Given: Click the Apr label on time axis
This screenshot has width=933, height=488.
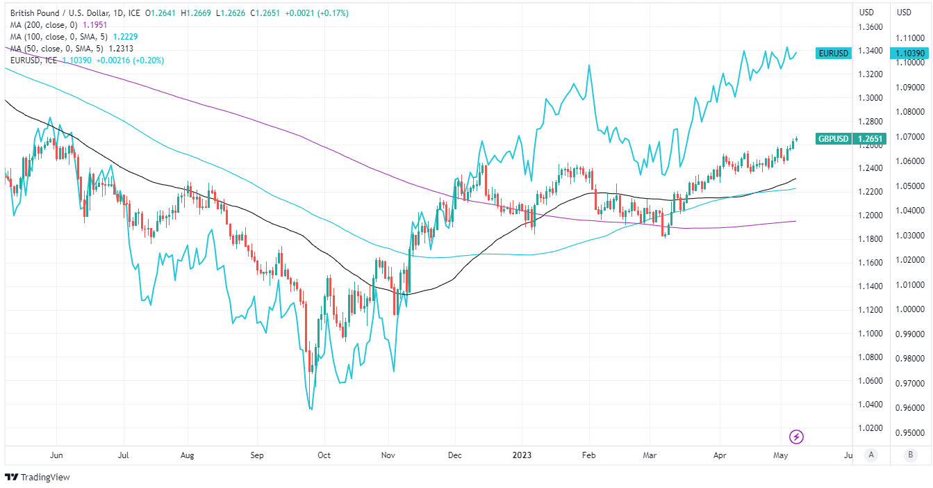Looking at the screenshot, I should 720,455.
